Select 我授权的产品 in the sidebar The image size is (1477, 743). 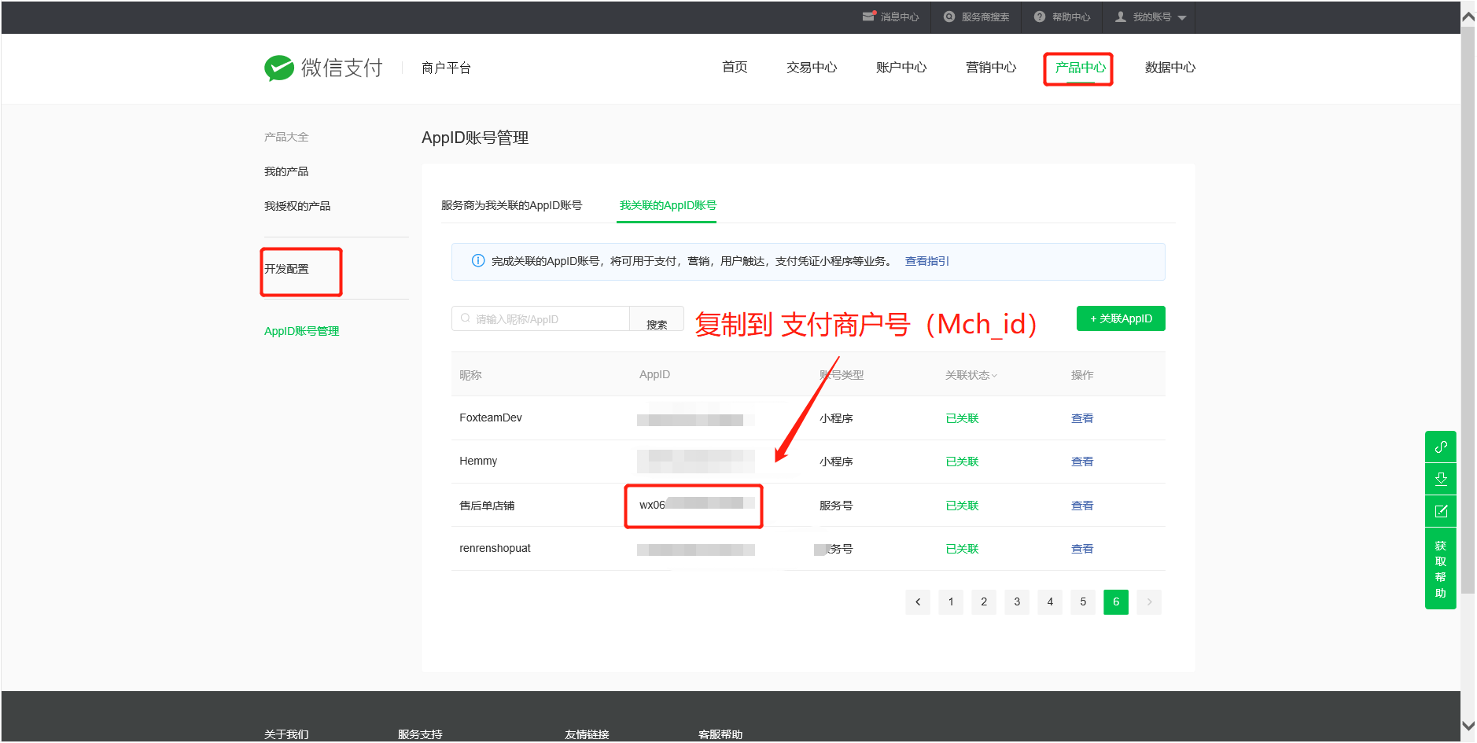click(x=297, y=206)
